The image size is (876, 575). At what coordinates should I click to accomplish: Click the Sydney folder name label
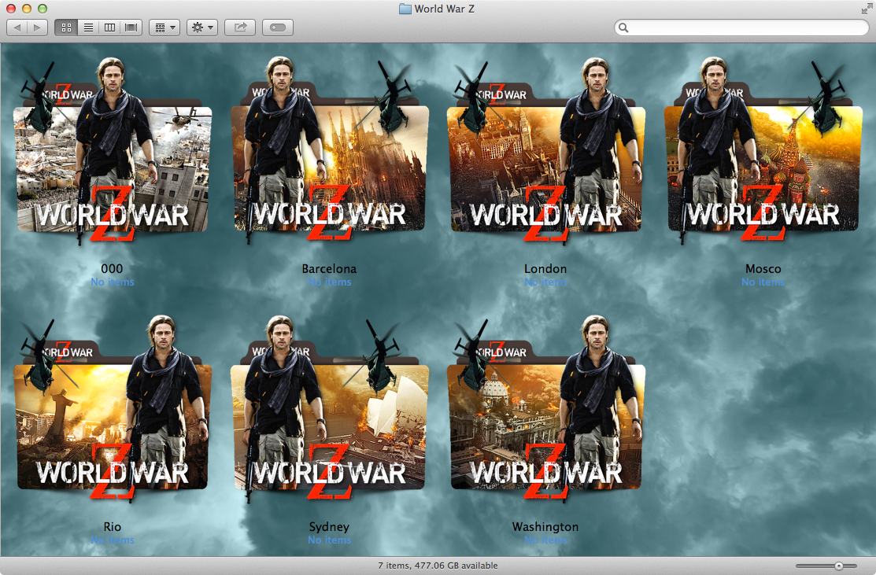tap(329, 526)
